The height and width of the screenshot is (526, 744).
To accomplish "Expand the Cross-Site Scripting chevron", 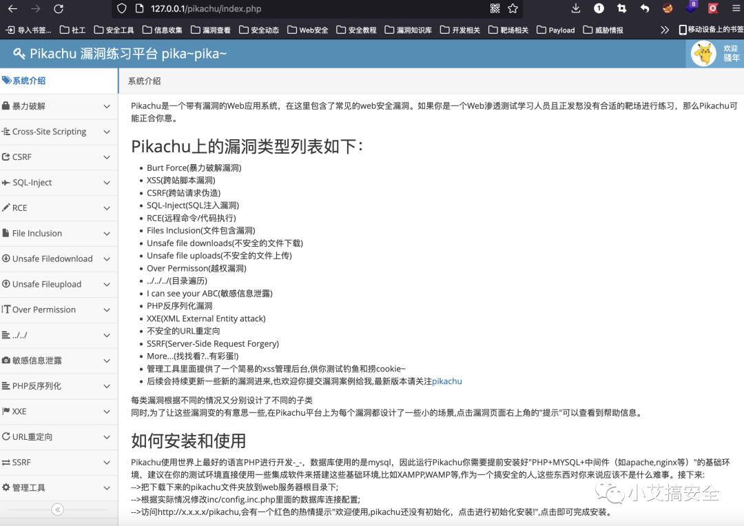I will point(107,132).
